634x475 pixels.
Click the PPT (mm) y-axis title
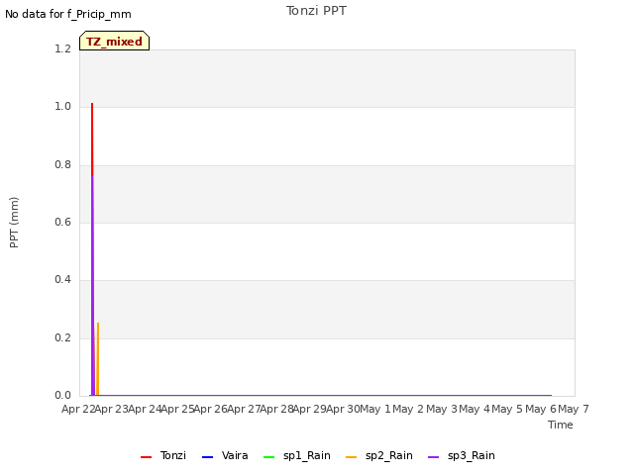click(x=14, y=222)
